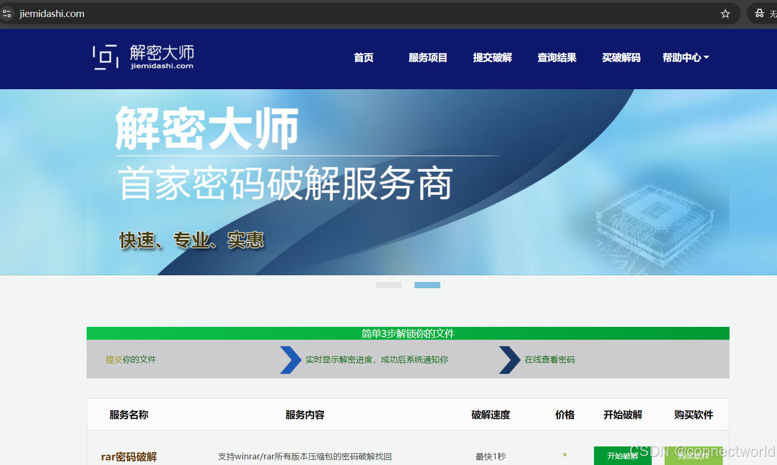Select the second blue carousel indicator
The height and width of the screenshot is (465, 777).
click(427, 285)
